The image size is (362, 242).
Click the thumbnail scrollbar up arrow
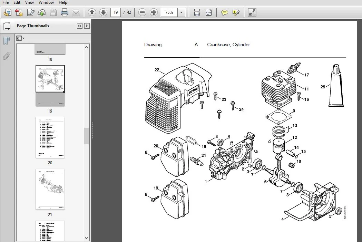(86, 47)
